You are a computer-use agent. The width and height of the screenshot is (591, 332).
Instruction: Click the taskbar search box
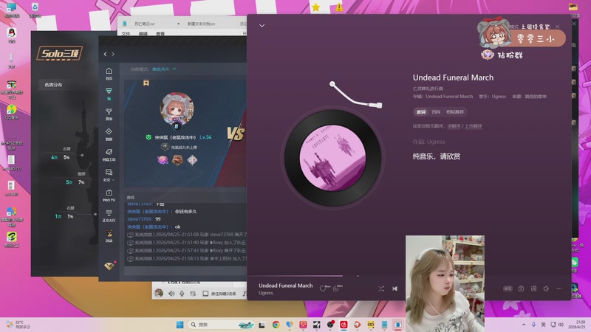(x=220, y=325)
